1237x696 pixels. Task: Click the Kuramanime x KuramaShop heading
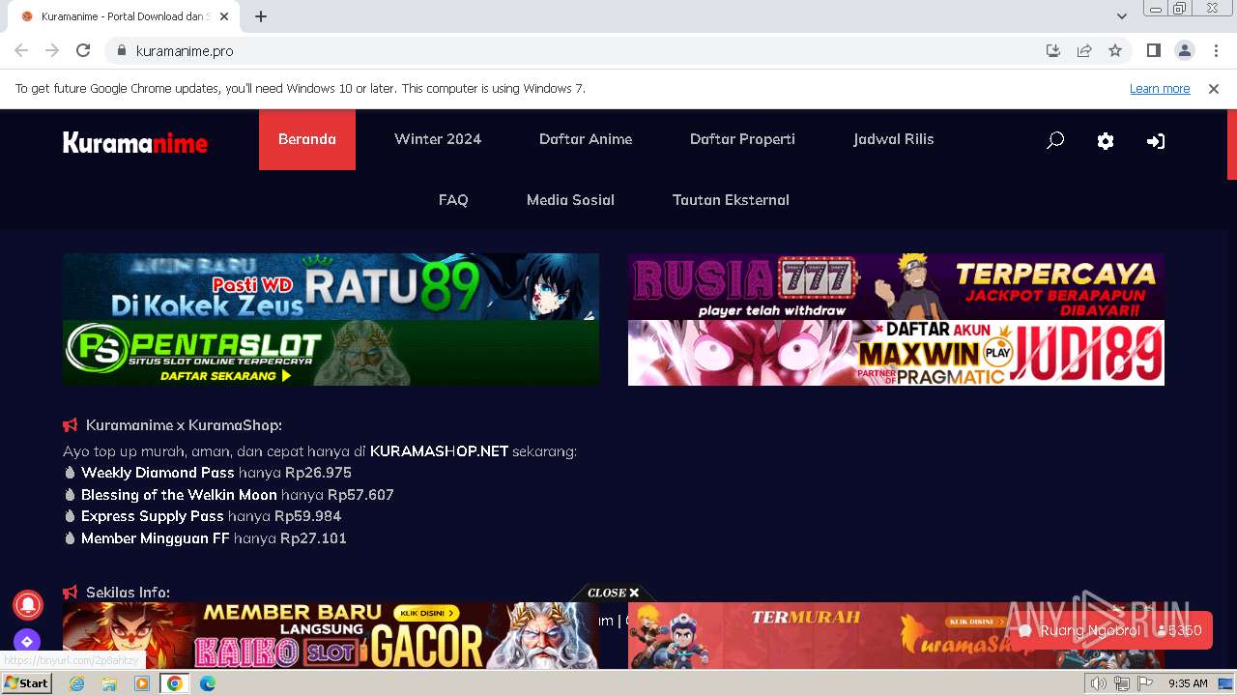(x=184, y=425)
